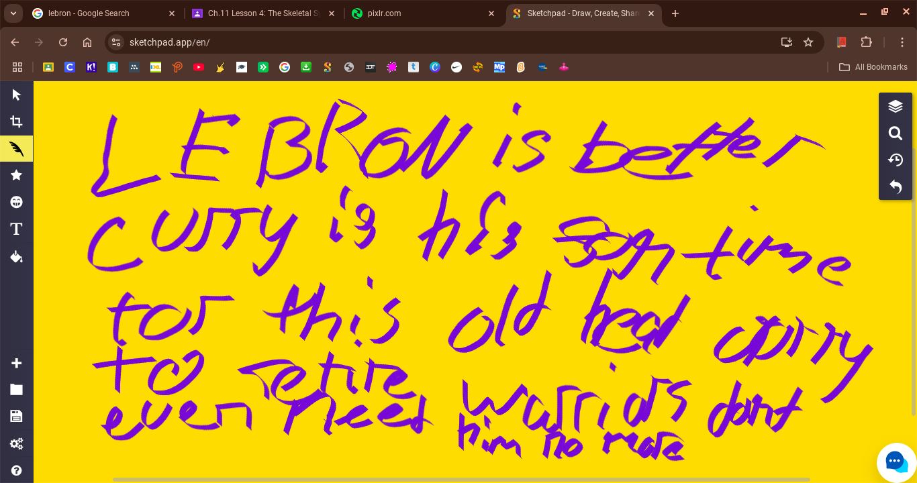Select the arrow Select tool
Image resolution: width=917 pixels, height=483 pixels.
16,95
